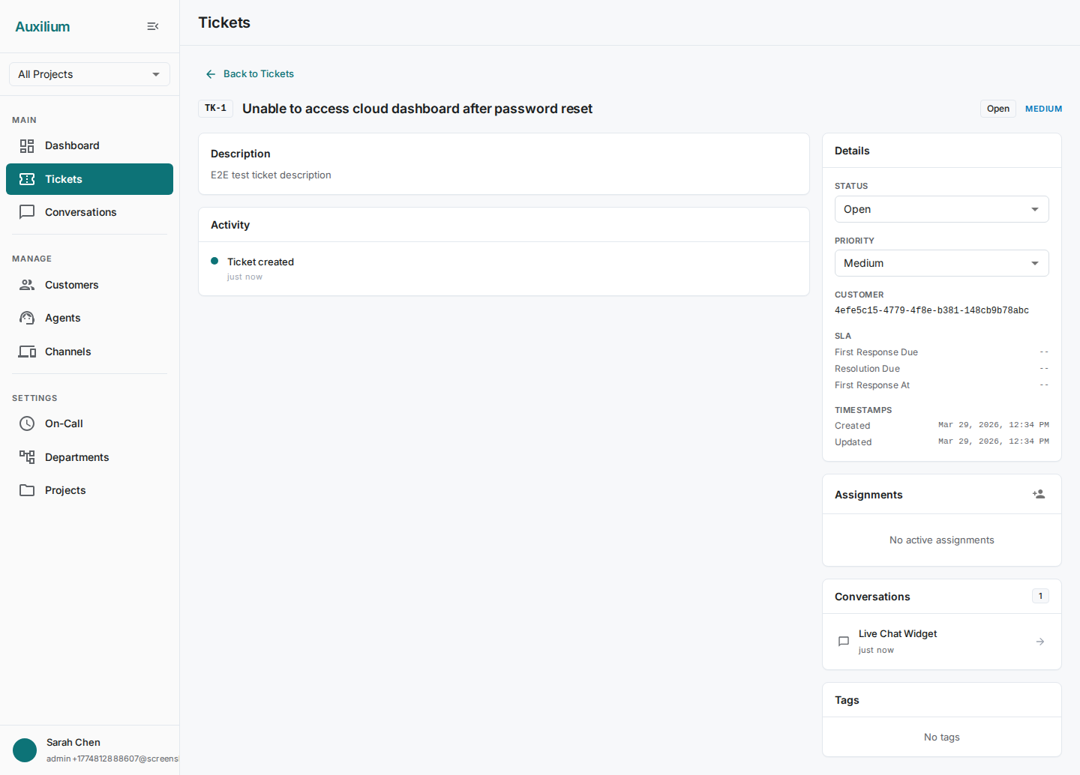This screenshot has width=1080, height=775.
Task: Click the add assignee icon in Assignments
Action: 1039,494
